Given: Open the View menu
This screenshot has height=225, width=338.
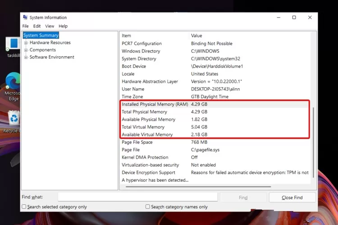Looking at the screenshot, I should (x=50, y=26).
